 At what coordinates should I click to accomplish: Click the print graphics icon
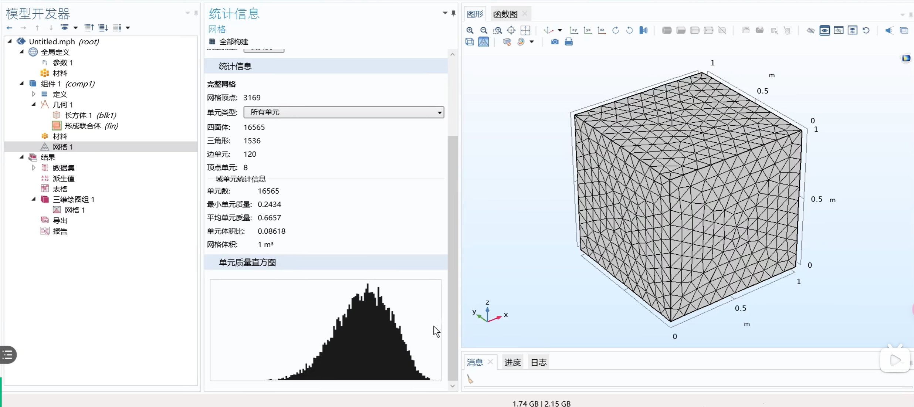point(569,42)
